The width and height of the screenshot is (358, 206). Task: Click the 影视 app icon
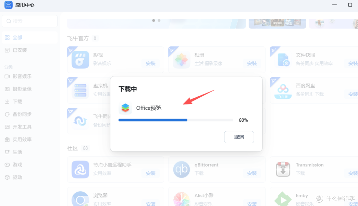pyautogui.click(x=80, y=60)
